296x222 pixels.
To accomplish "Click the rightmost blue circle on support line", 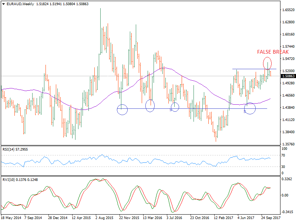I will click(250, 108).
